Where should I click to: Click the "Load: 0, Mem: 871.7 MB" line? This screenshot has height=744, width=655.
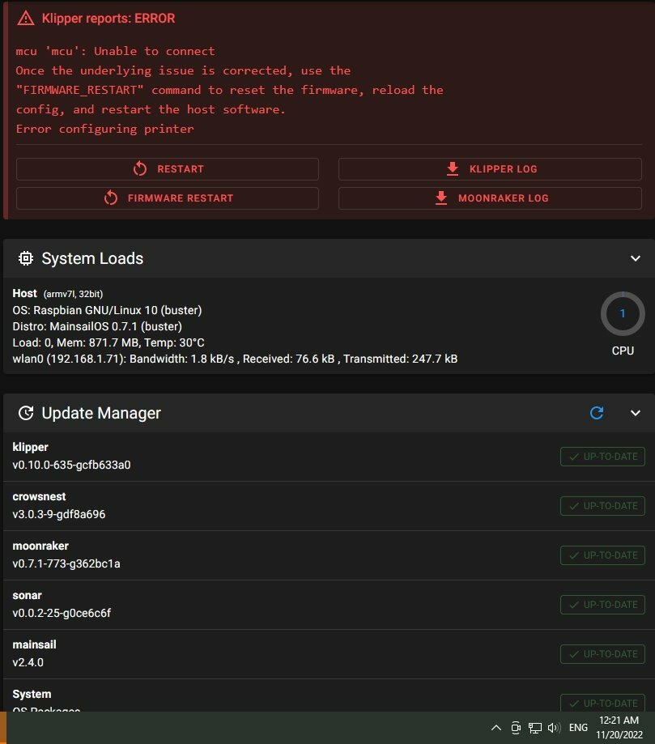(x=108, y=342)
